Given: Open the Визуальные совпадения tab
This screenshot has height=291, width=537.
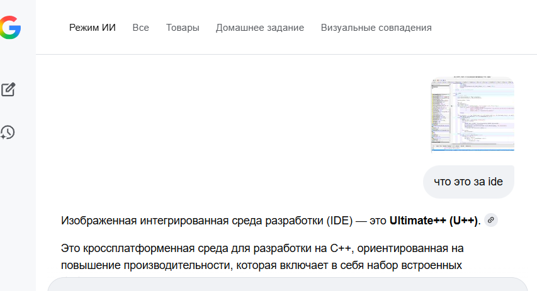Looking at the screenshot, I should click(376, 28).
